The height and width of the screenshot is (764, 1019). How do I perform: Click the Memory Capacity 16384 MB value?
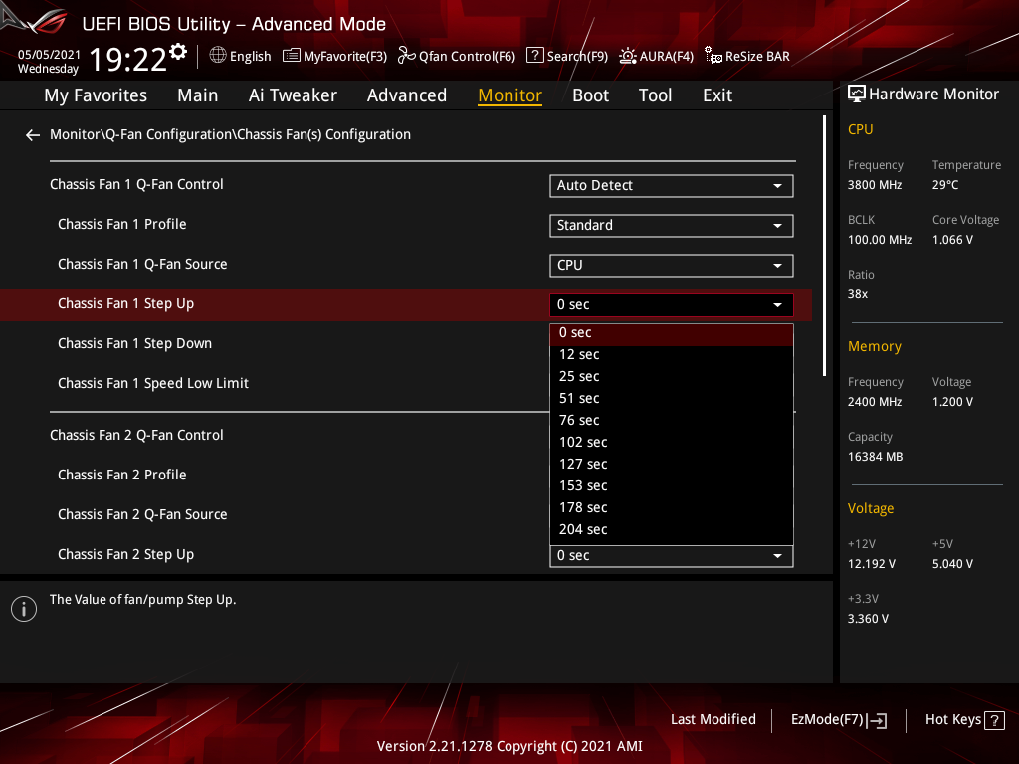tap(875, 457)
